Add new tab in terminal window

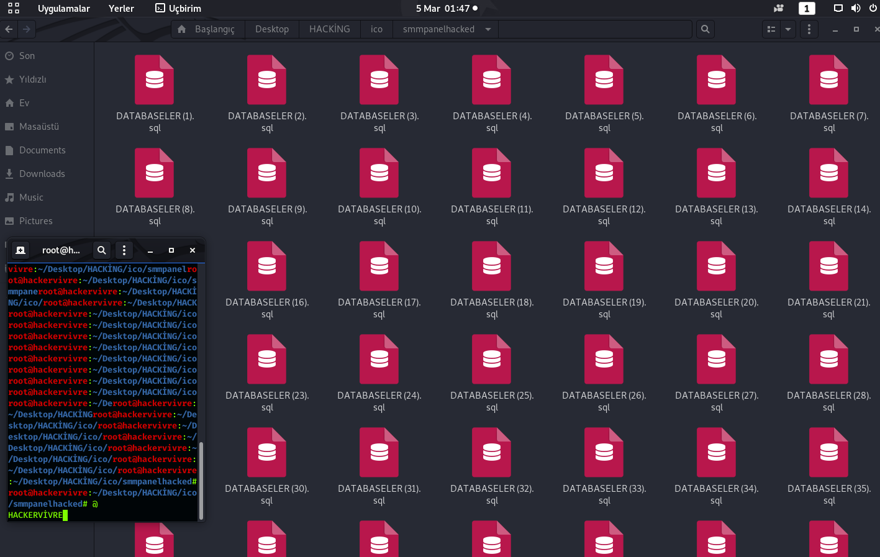pyautogui.click(x=20, y=250)
